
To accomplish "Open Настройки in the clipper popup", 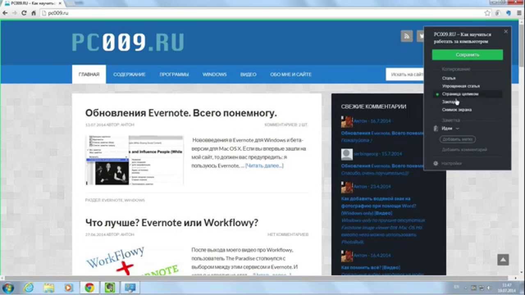I will point(452,163).
